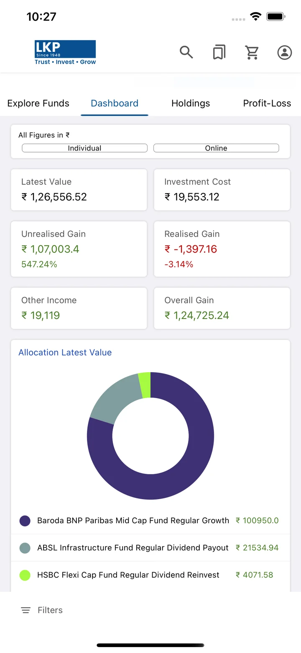
Task: Tap the dark purple legend color dot
Action: pos(25,521)
